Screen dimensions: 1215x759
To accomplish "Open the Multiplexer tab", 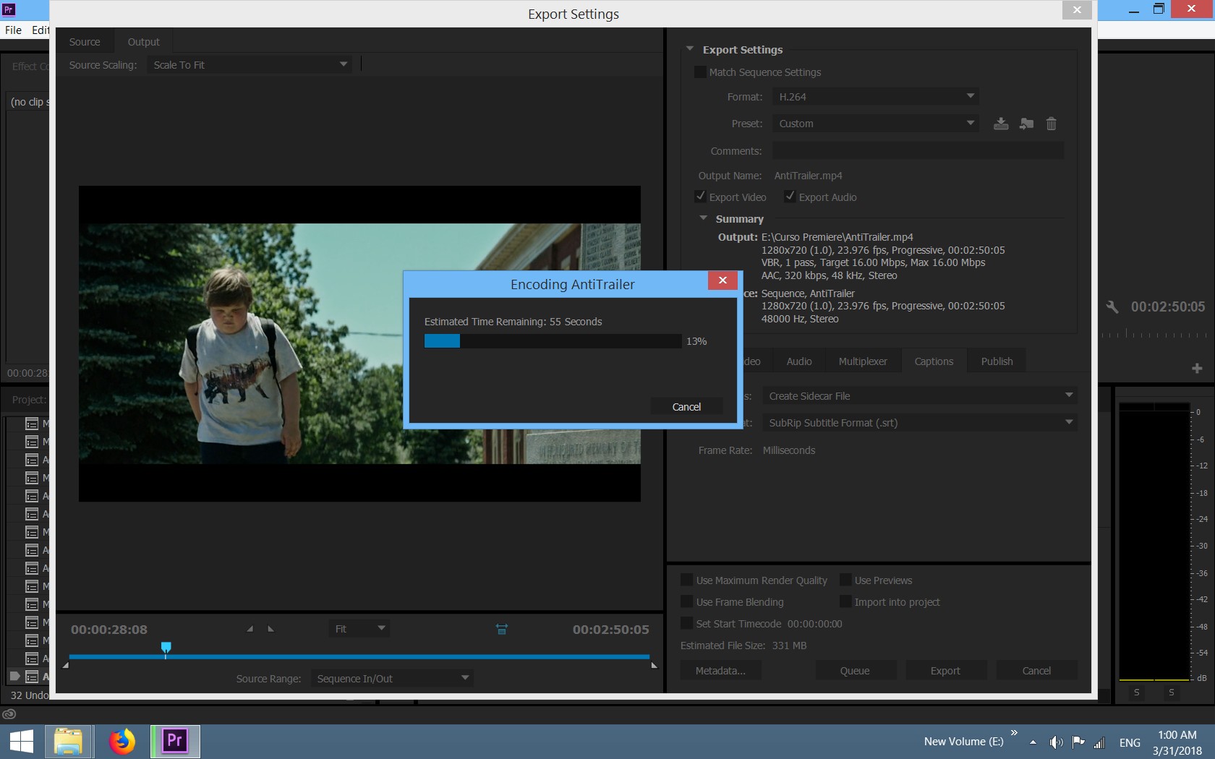I will pyautogui.click(x=863, y=361).
